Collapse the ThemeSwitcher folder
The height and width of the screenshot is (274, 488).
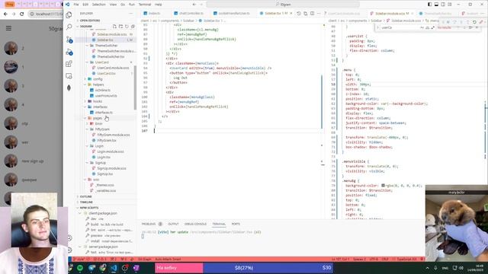[106, 46]
